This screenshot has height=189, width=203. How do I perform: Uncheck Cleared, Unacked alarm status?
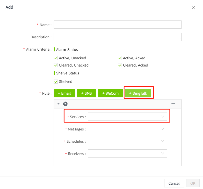[x=56, y=65]
